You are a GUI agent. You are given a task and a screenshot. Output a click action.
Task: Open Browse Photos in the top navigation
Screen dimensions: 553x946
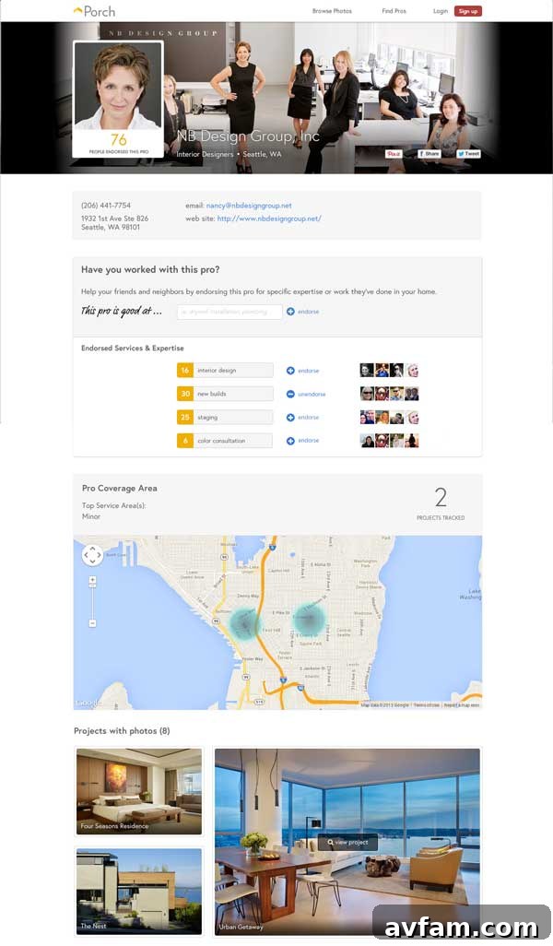(x=332, y=11)
